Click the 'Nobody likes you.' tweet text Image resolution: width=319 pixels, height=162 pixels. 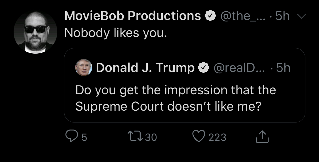(116, 33)
